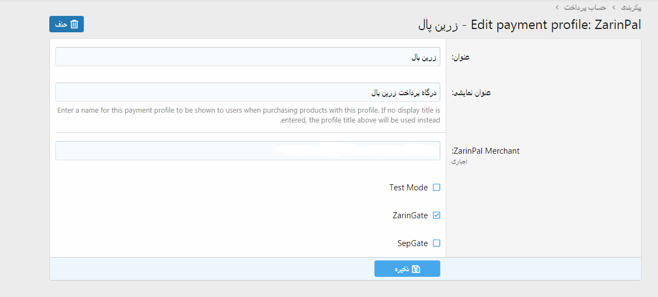Enable the Test Mode checkbox
The height and width of the screenshot is (297, 658).
point(436,188)
